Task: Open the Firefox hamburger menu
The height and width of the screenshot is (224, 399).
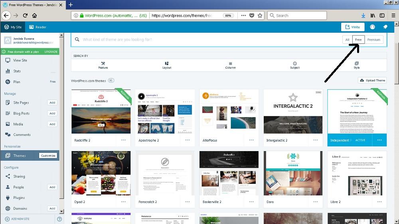Action: (393, 16)
